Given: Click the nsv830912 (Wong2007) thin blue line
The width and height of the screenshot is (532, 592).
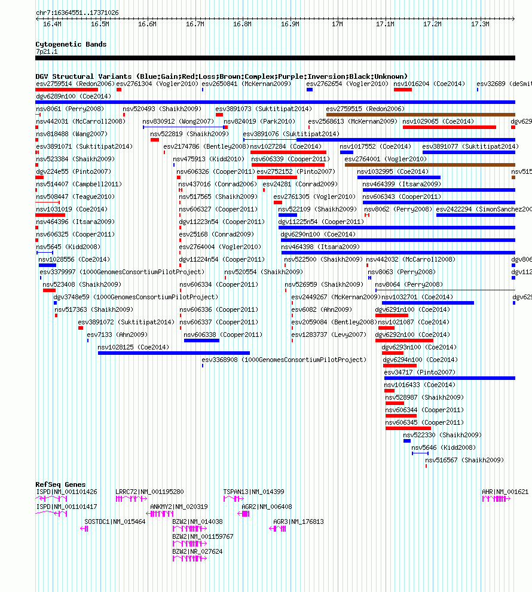Looking at the screenshot, I should (x=184, y=127).
